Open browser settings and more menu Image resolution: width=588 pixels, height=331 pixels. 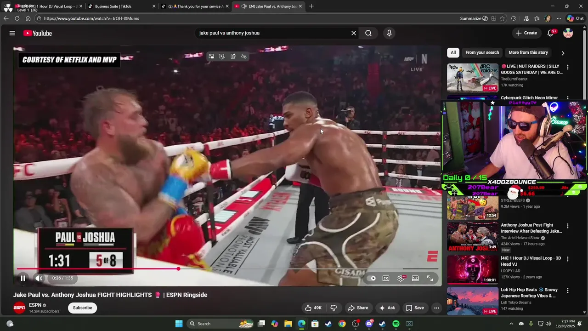pos(559,18)
